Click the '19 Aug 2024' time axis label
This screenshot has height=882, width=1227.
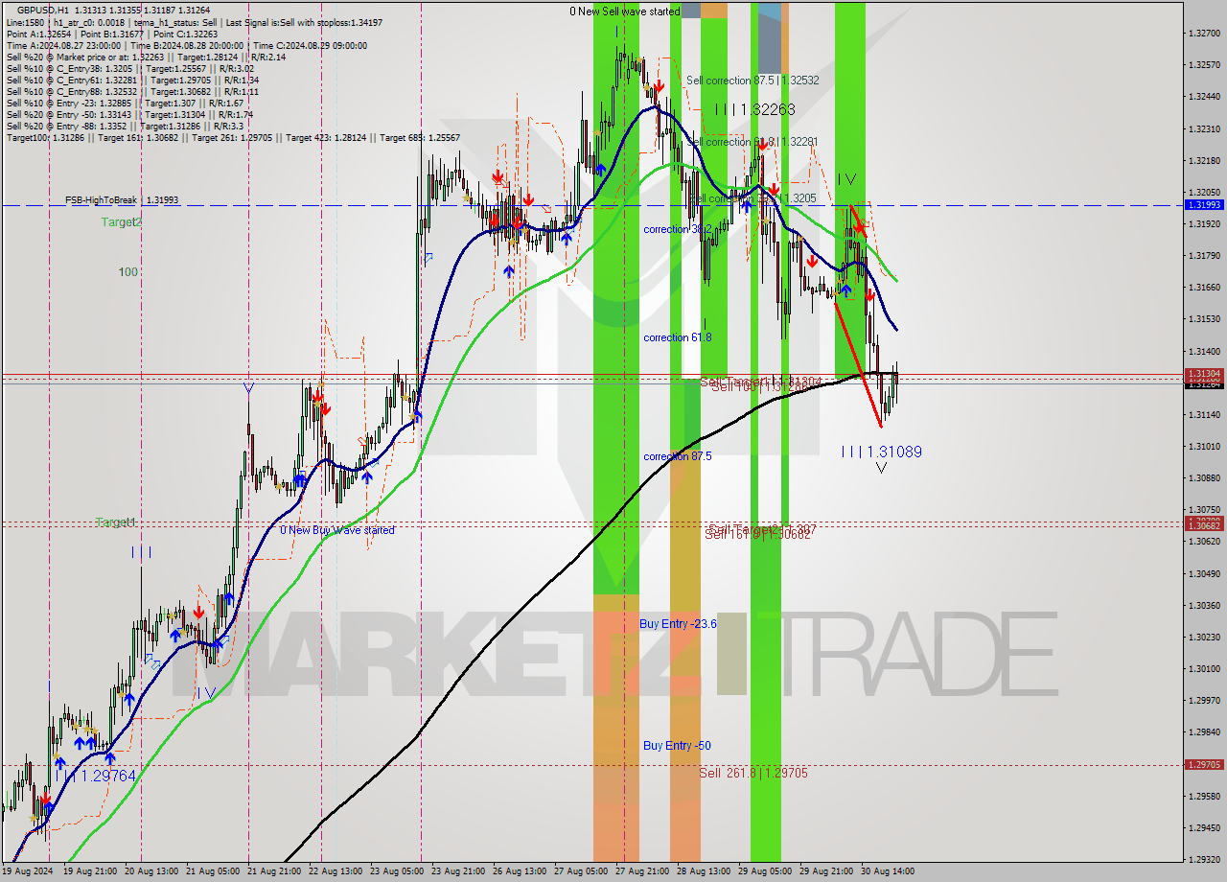(27, 871)
